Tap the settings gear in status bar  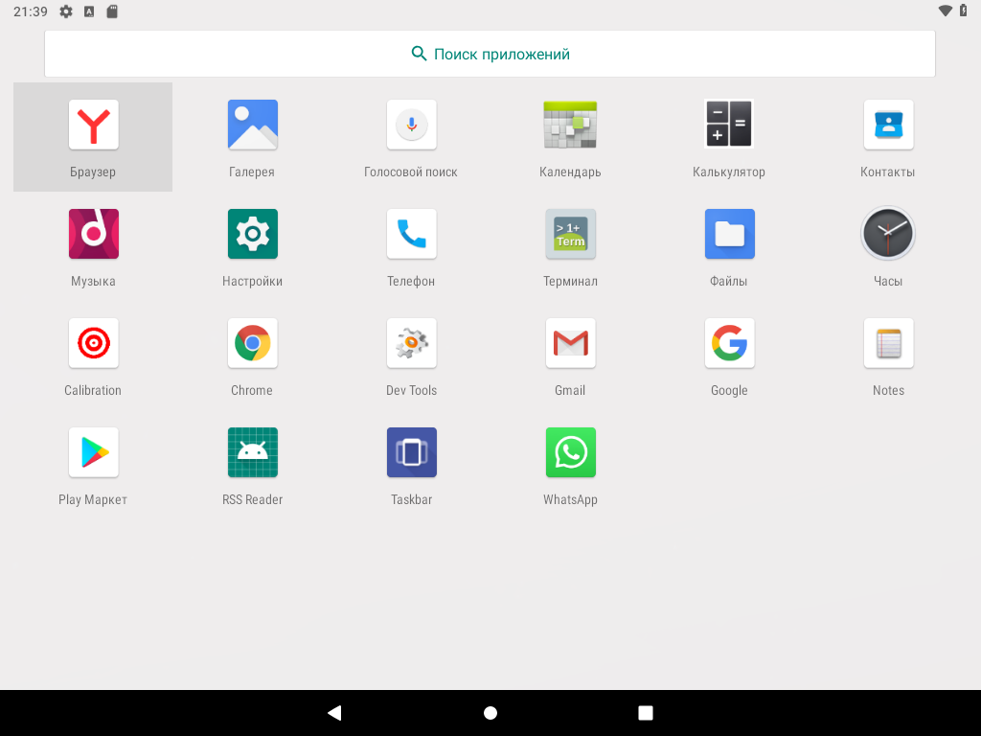[66, 11]
